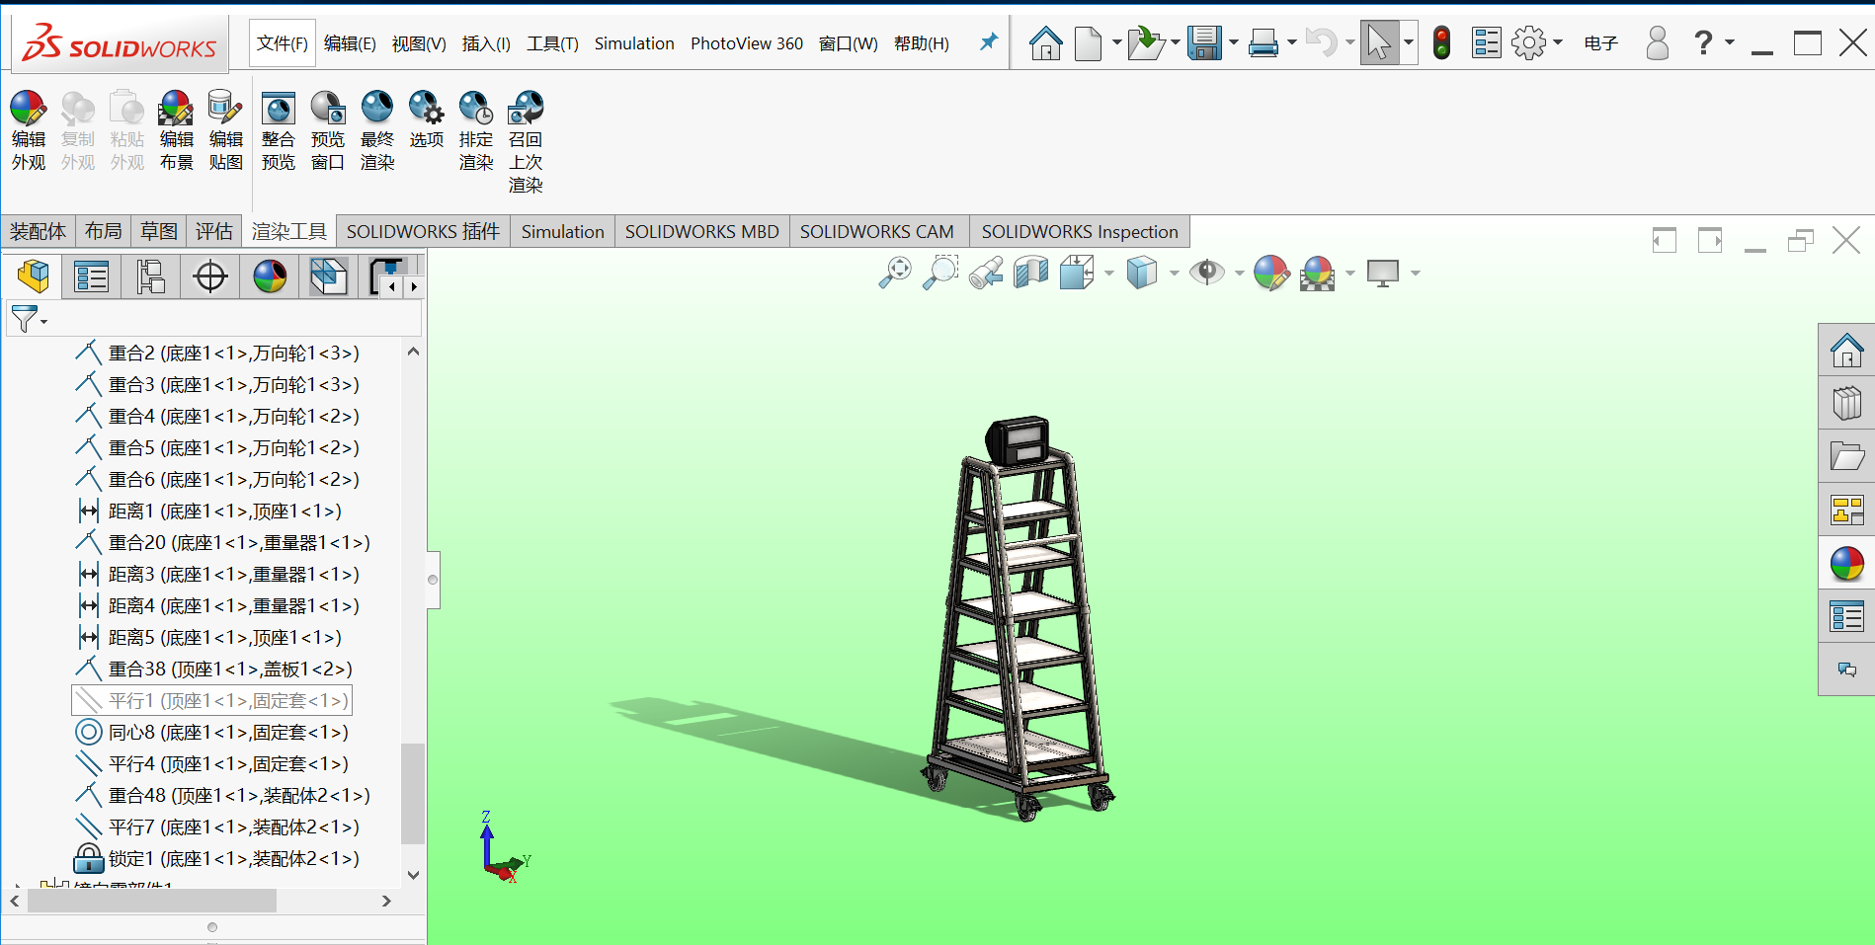Start Final Render (最终渲染)

coord(376,130)
